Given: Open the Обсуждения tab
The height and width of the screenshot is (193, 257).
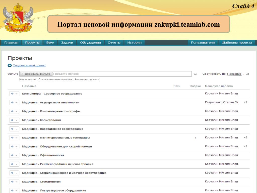Looking at the screenshot, I should (x=90, y=42).
